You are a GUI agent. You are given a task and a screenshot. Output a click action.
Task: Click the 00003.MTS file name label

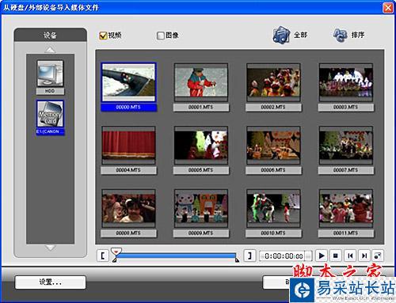tap(345, 108)
